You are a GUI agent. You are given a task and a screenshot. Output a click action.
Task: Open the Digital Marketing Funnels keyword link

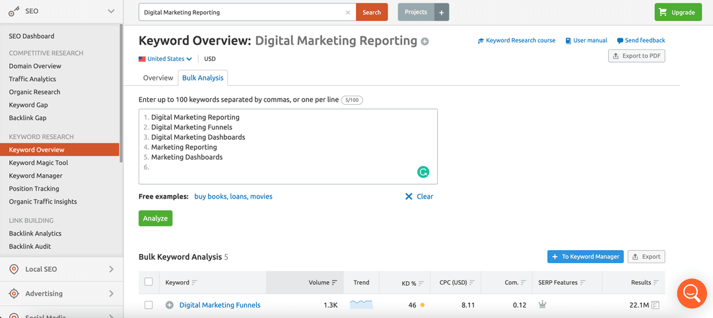point(220,305)
